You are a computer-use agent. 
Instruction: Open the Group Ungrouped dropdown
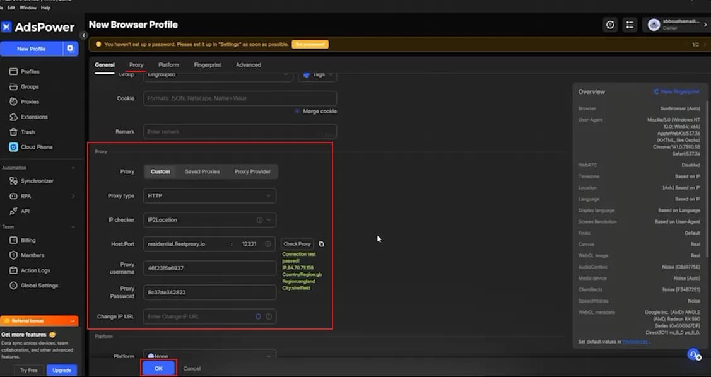click(218, 75)
